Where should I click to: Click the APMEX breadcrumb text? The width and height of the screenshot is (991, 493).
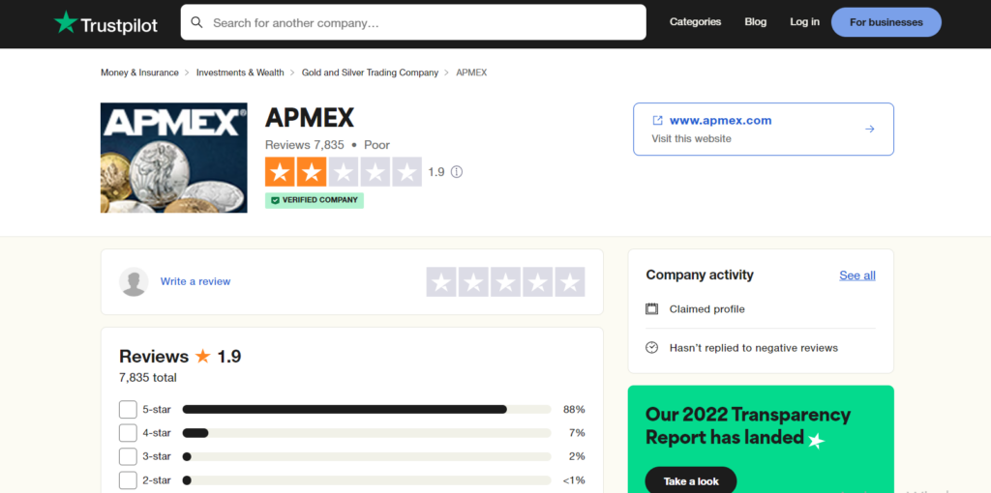point(471,72)
